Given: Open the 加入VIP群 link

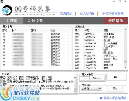Looking at the screenshot, I should tap(87, 14).
